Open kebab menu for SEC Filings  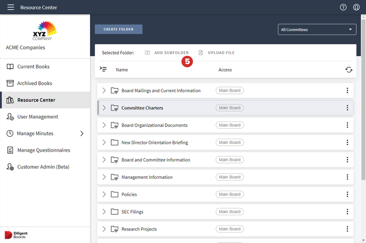pyautogui.click(x=347, y=212)
